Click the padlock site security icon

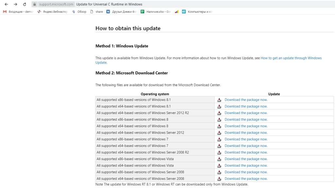coord(34,5)
